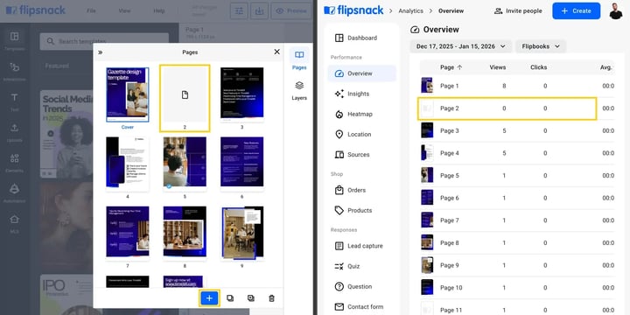Open Uploads in editor sidebar
The width and height of the screenshot is (630, 315).
click(15, 133)
